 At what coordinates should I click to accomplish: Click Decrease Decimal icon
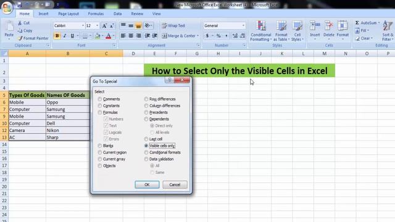coord(243,36)
